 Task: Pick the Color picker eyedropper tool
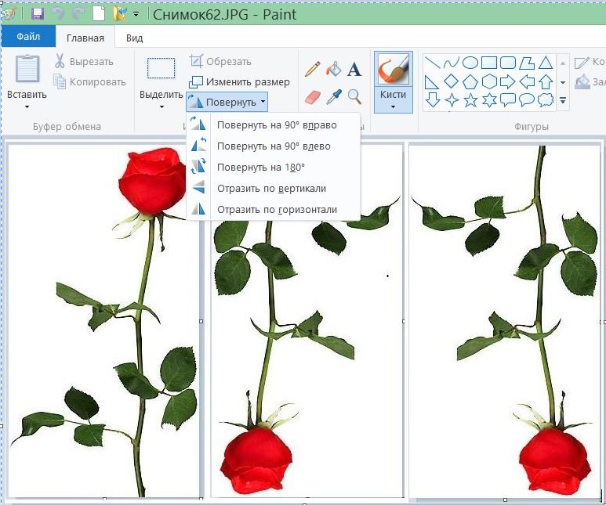click(x=334, y=96)
